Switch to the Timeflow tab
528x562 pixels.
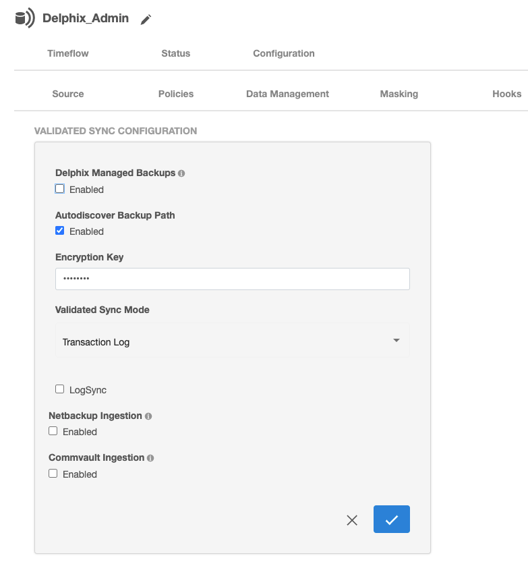pyautogui.click(x=67, y=53)
